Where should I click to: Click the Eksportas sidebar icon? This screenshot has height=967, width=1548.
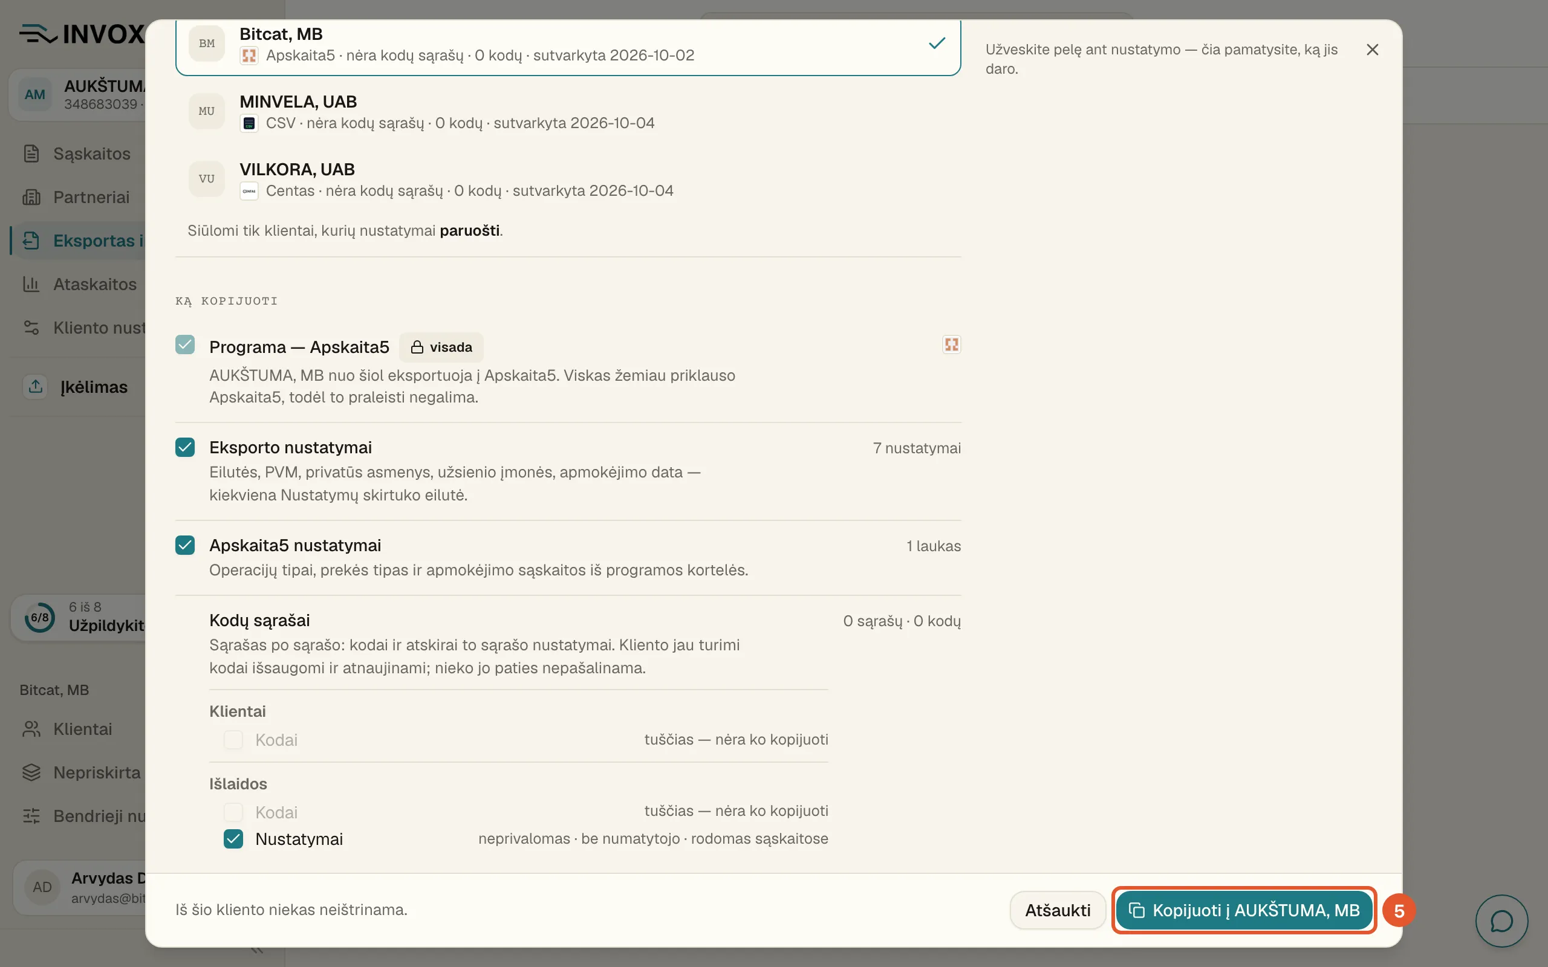[31, 241]
